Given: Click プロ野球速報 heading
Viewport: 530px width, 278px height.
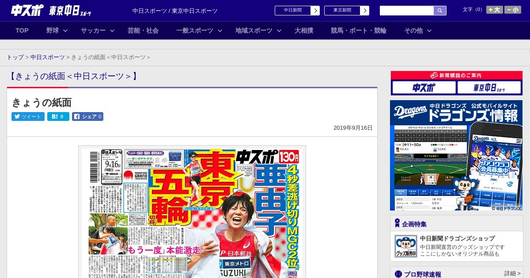Looking at the screenshot, I should [423, 274].
